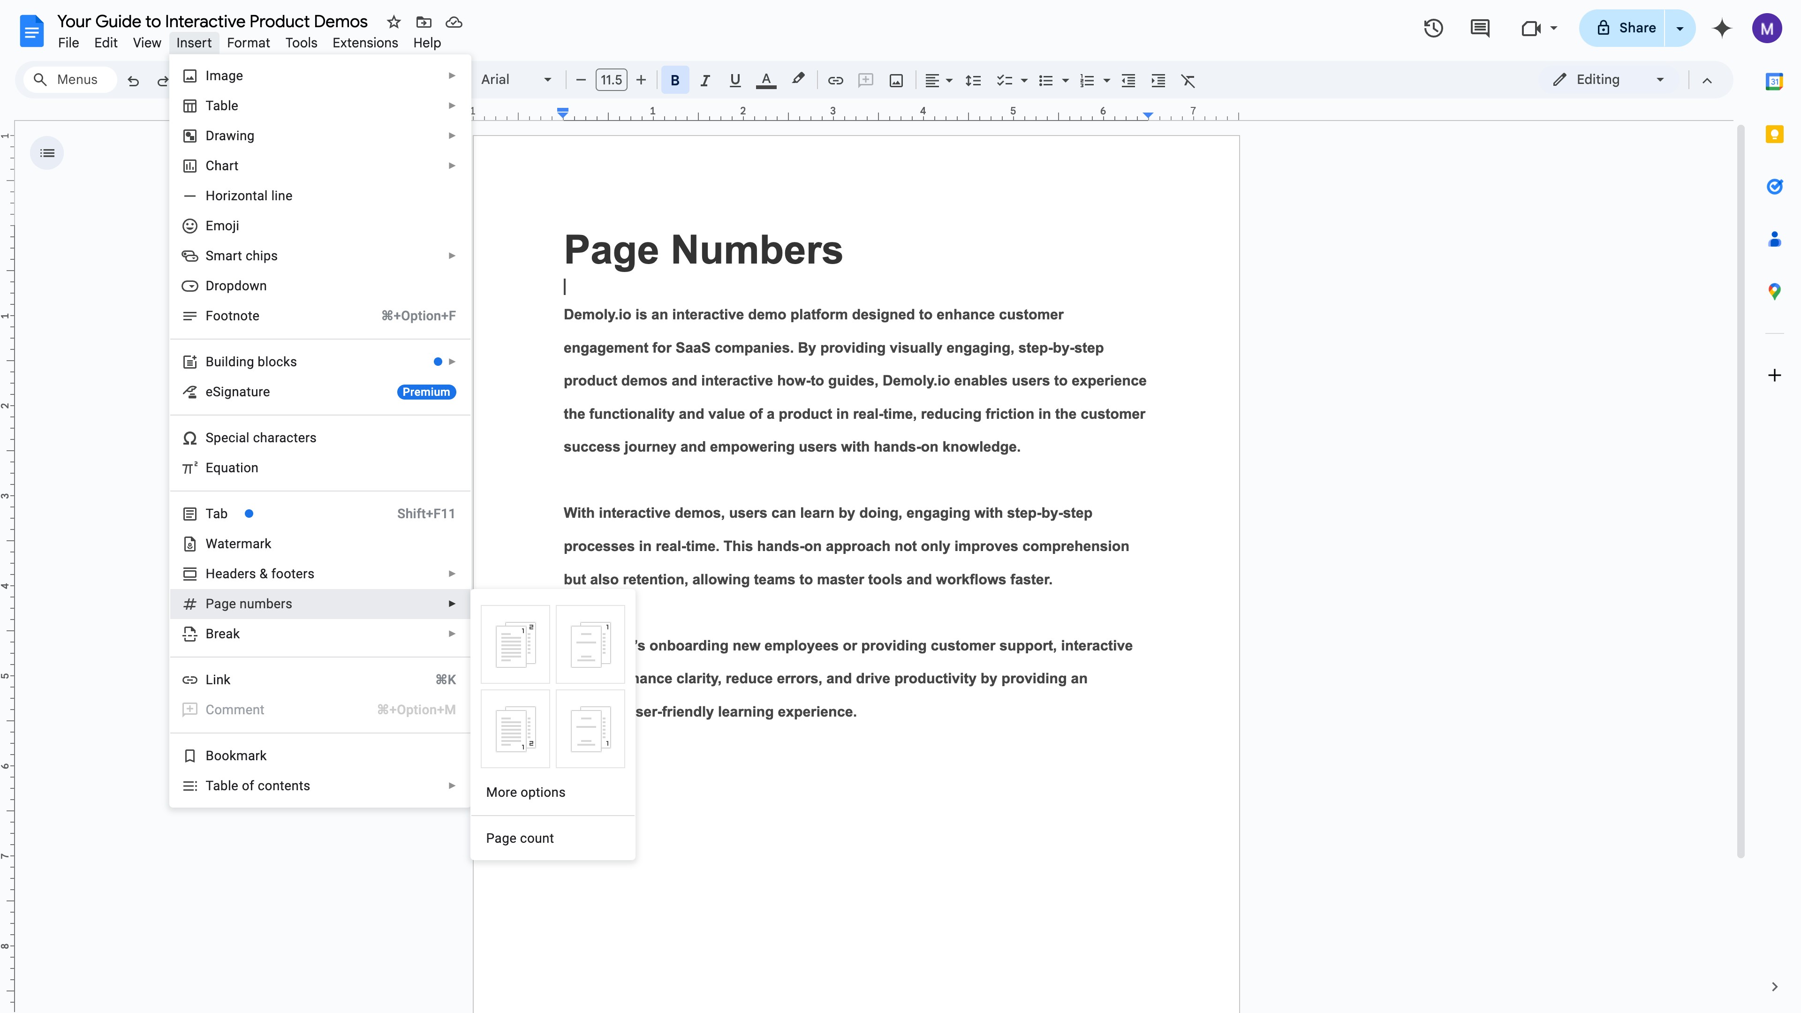This screenshot has width=1801, height=1013.
Task: Open the File menu
Action: tap(68, 43)
